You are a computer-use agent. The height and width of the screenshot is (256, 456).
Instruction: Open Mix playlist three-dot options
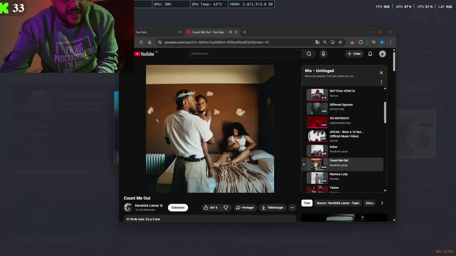pos(381,82)
